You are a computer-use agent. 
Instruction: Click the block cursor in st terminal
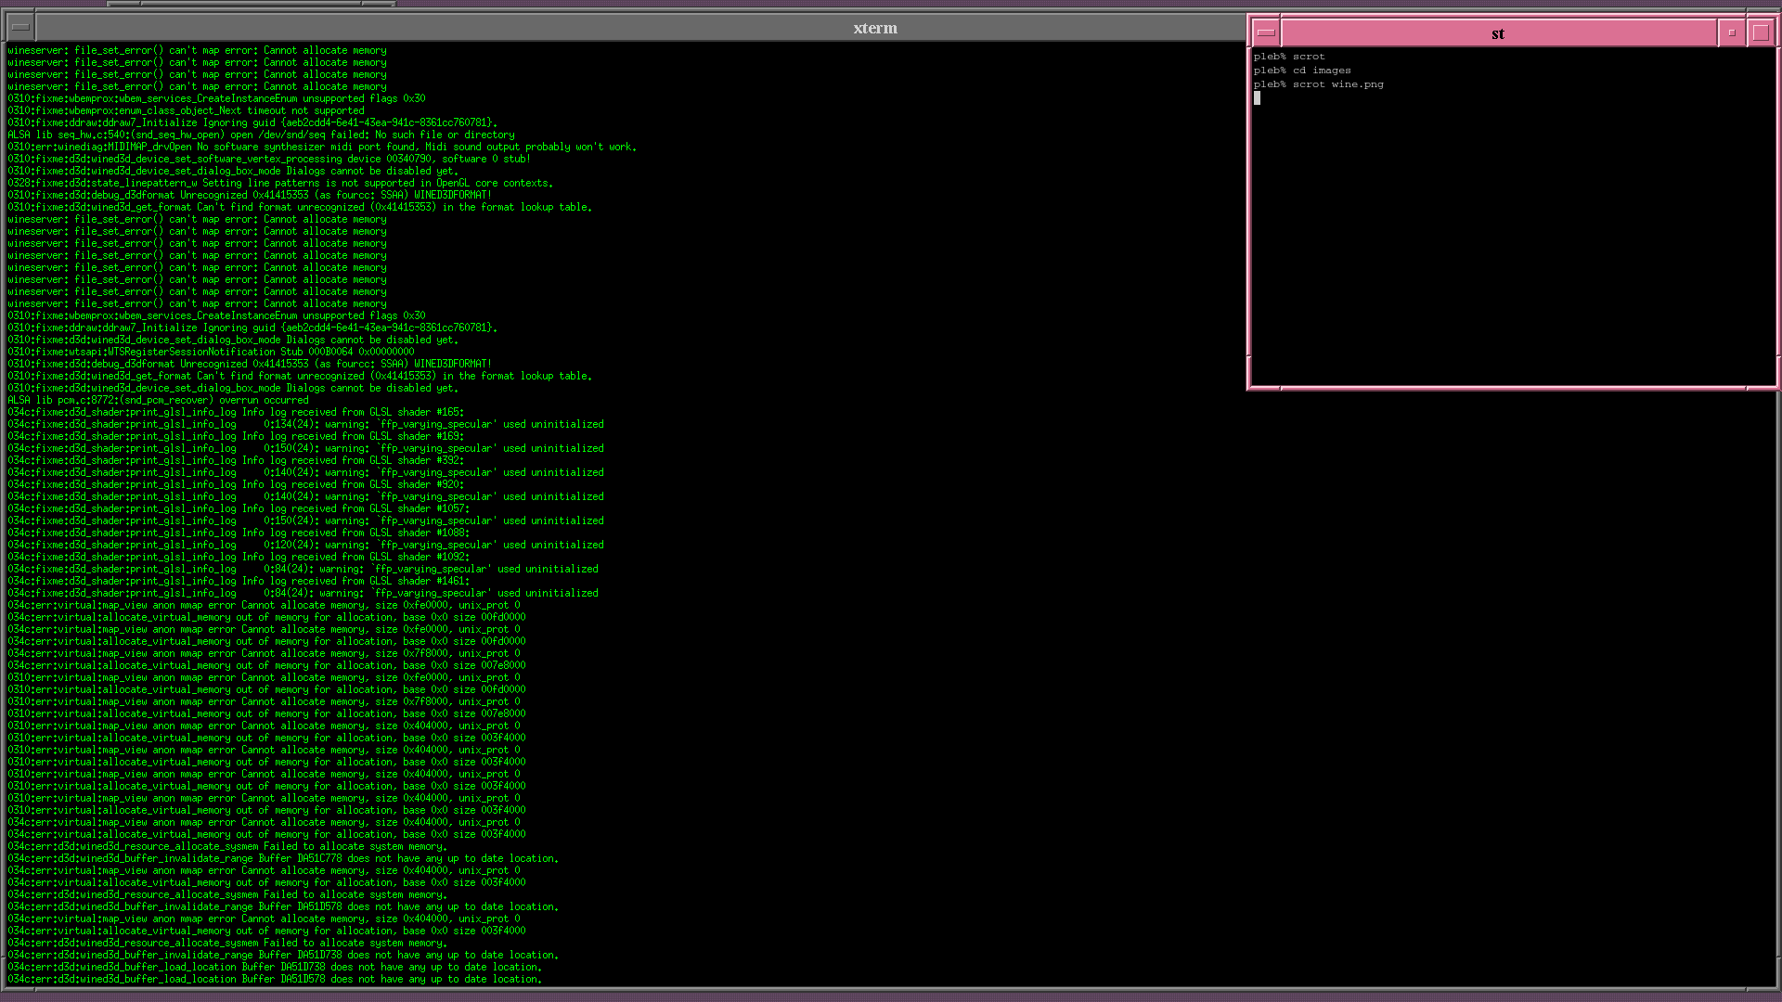[x=1257, y=98]
